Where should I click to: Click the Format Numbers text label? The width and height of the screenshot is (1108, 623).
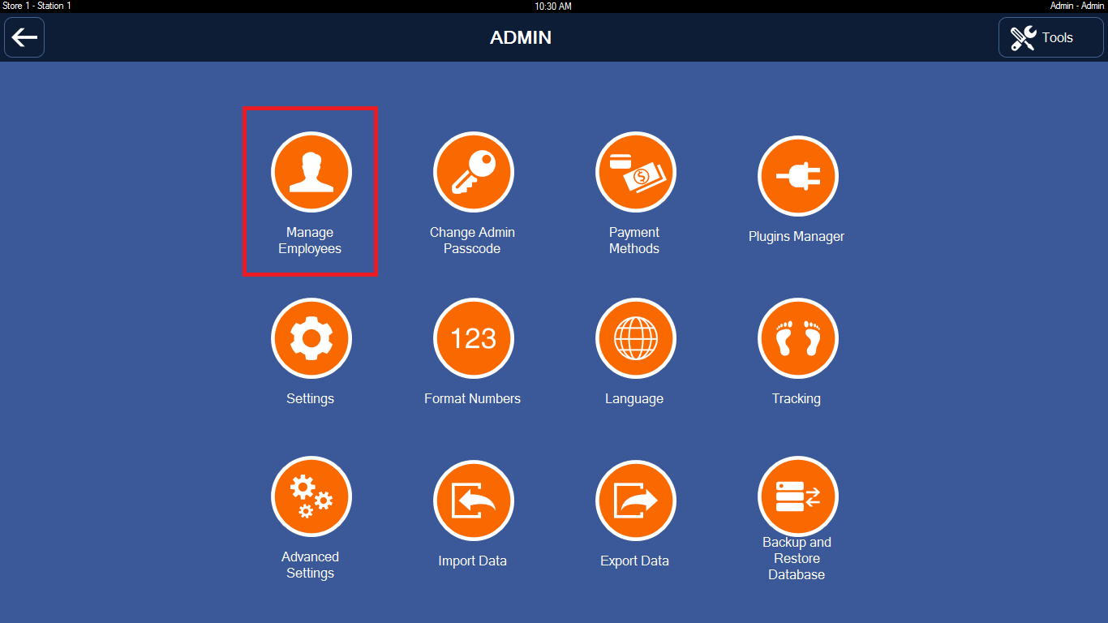[x=472, y=399]
